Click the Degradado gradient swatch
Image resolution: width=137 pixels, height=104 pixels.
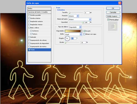(73, 31)
